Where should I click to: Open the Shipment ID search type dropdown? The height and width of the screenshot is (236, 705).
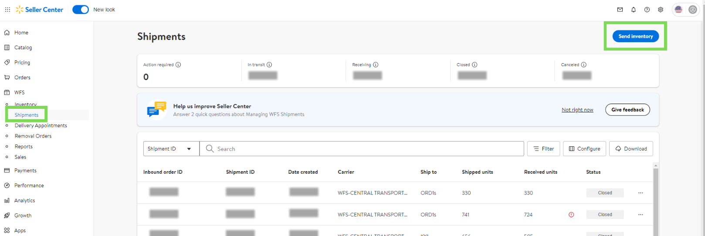coord(171,148)
